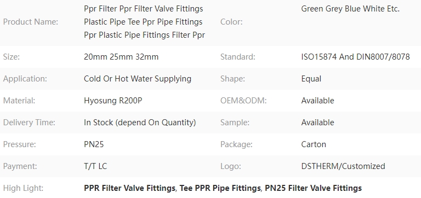Image resolution: width=421 pixels, height=198 pixels.
Task: Click the product name value text
Action: pos(145,22)
